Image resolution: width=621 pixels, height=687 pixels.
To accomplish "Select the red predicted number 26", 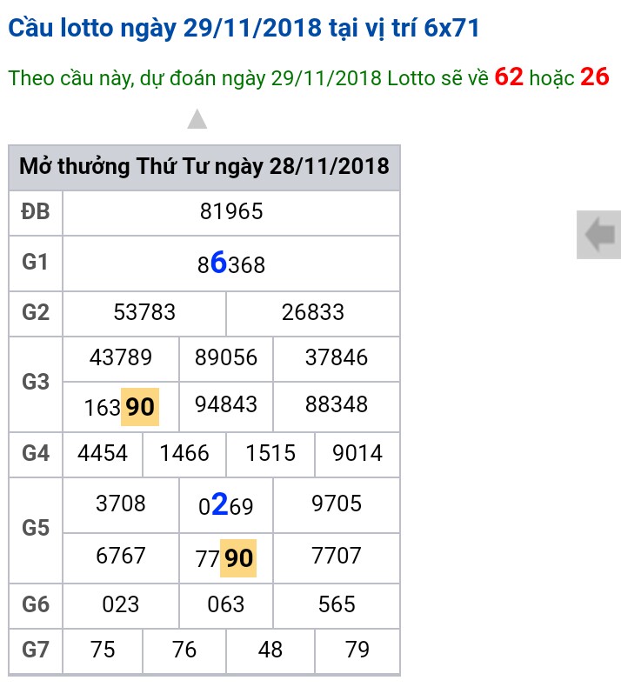I will click(595, 77).
